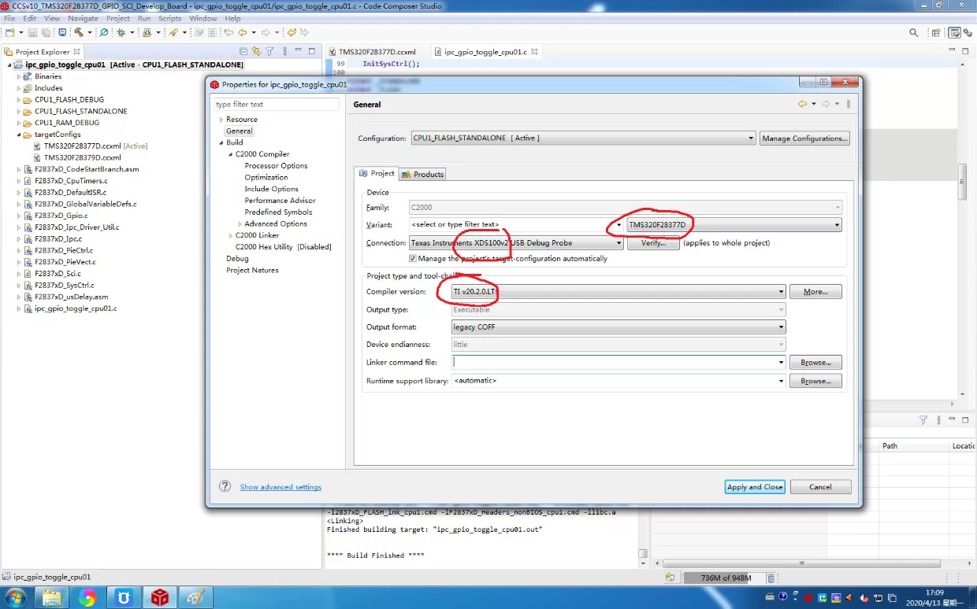This screenshot has width=977, height=609.
Task: Click dialog back history arrow icon
Action: tap(802, 104)
